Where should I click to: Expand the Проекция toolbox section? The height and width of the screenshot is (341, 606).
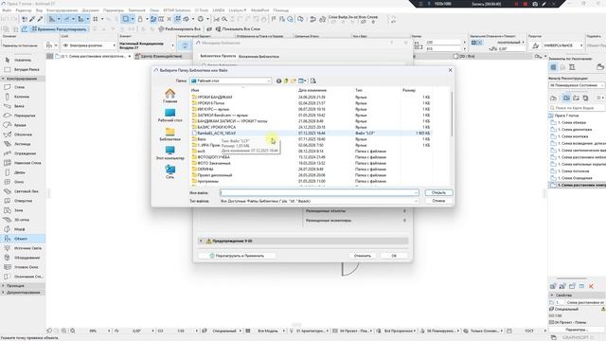point(4,286)
